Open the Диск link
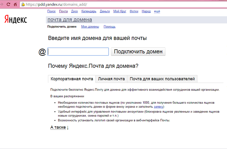Screen dimensions: 227x149 74,11
